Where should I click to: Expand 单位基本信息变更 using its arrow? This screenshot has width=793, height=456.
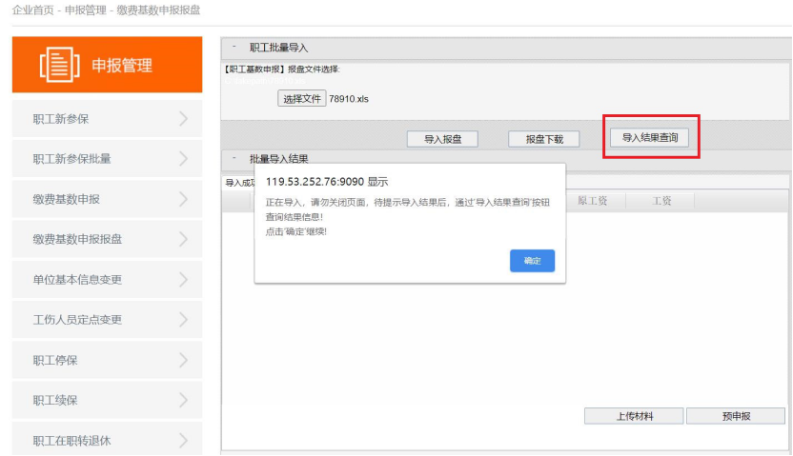(x=183, y=280)
